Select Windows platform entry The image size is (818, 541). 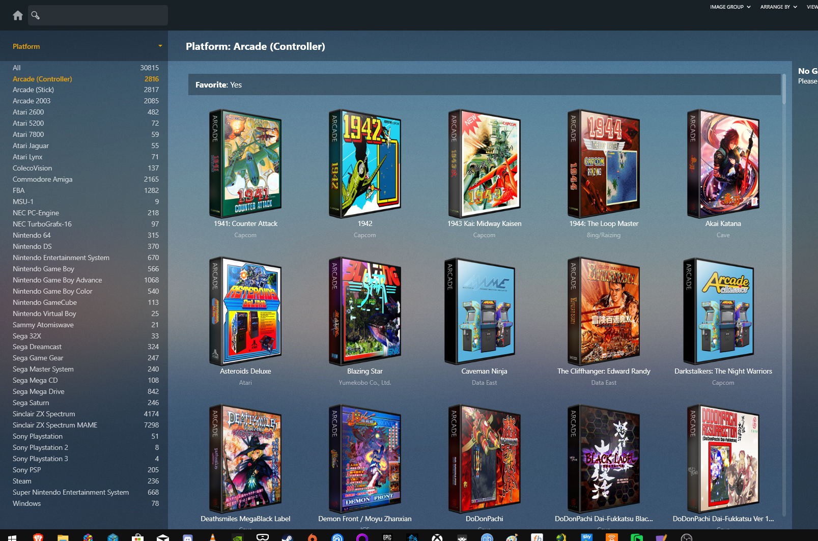(86, 503)
